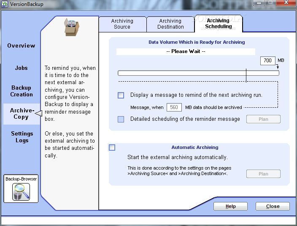Toggle detailed scheduling of reminder message
Image resolution: width=297 pixels, height=226 pixels.
(x=121, y=119)
